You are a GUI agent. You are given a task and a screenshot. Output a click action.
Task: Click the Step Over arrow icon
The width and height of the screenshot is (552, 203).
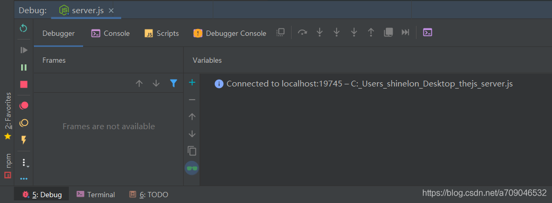(302, 33)
